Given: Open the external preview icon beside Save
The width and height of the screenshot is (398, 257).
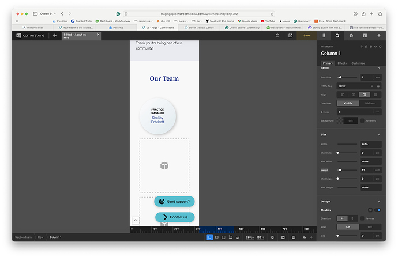Looking at the screenshot, I should tap(290, 35).
